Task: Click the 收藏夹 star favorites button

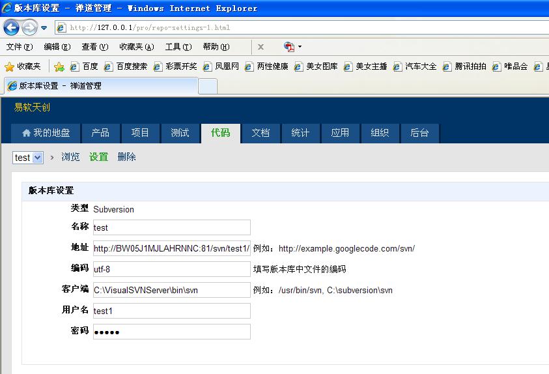Action: (x=22, y=66)
